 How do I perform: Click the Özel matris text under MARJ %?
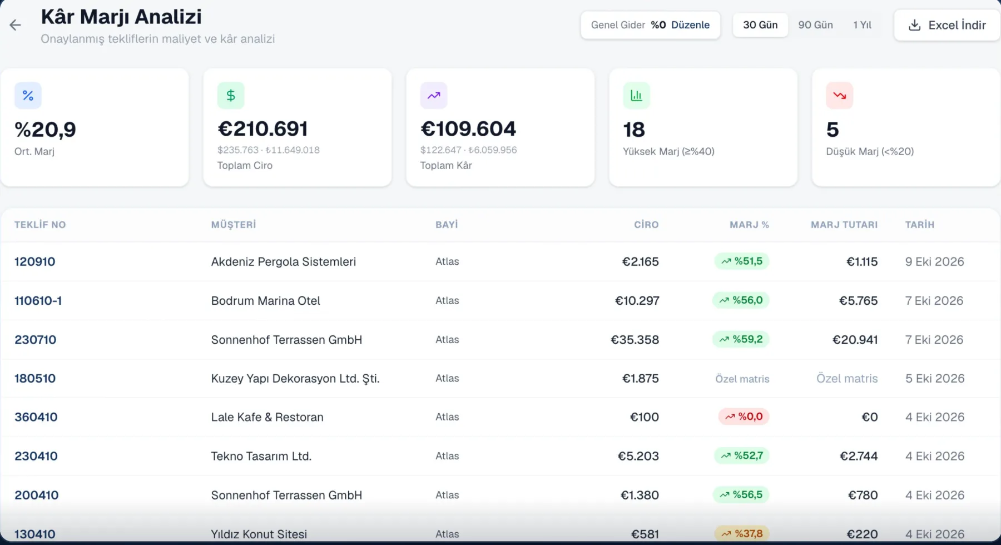click(x=742, y=379)
